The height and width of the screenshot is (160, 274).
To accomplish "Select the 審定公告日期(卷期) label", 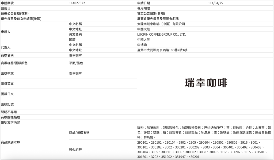I will point(151,14).
